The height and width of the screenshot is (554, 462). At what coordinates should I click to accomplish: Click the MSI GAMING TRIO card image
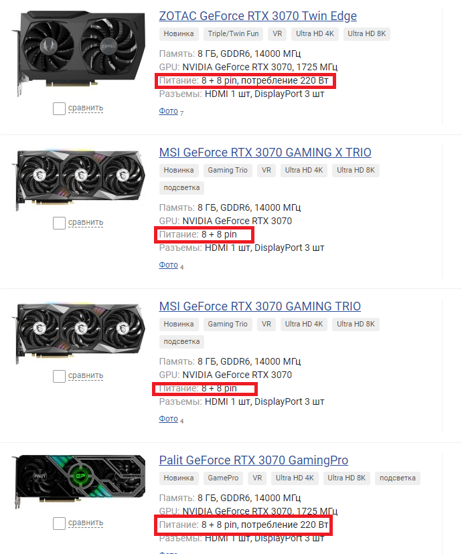(78, 333)
